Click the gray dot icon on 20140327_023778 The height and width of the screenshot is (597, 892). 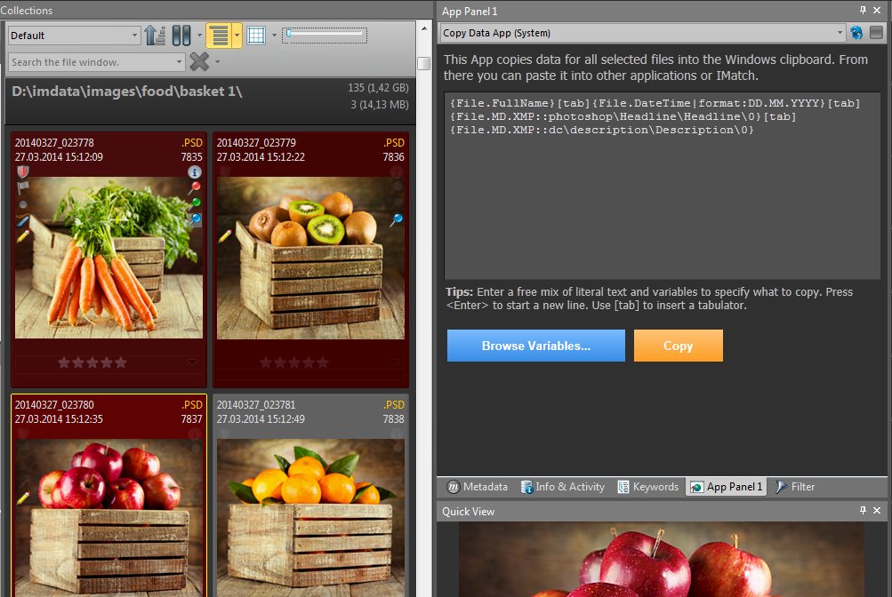[x=23, y=204]
